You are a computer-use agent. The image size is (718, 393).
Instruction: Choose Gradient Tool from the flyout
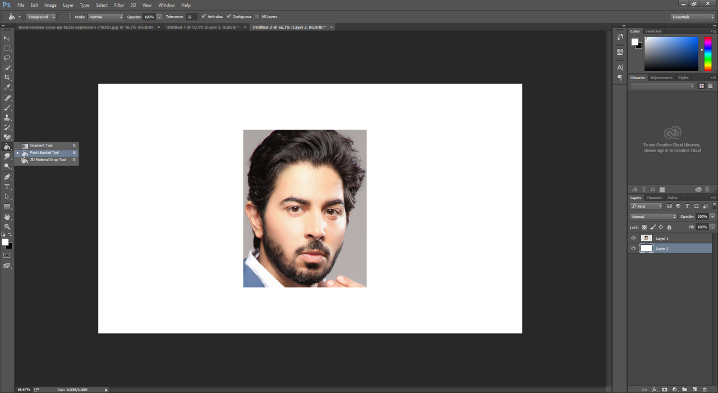click(41, 145)
